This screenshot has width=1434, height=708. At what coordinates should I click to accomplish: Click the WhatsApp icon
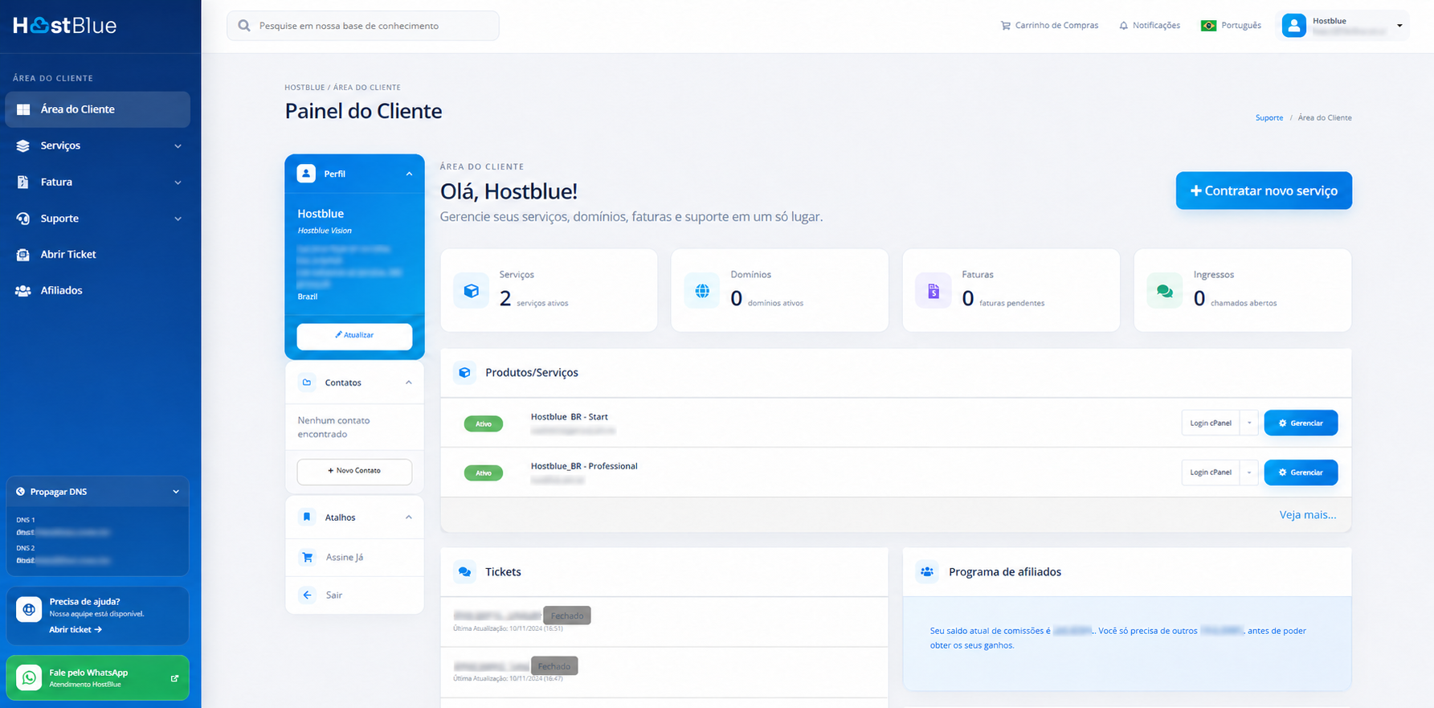[x=29, y=677]
